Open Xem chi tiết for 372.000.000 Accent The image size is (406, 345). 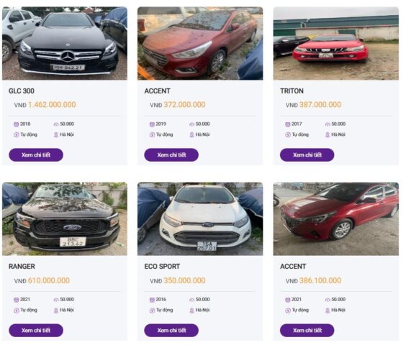tap(171, 155)
